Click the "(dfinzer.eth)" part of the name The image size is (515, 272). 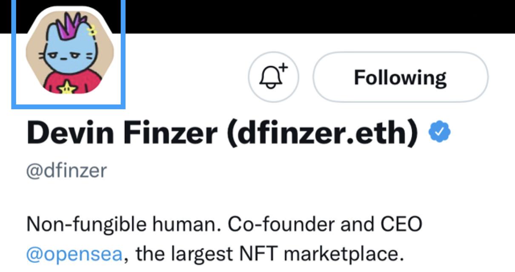pyautogui.click(x=321, y=133)
